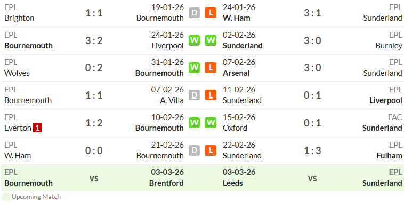This screenshot has height=203, width=404.
Task: Click the D badge for Brighton vs Bournemouth
Action: tap(194, 13)
